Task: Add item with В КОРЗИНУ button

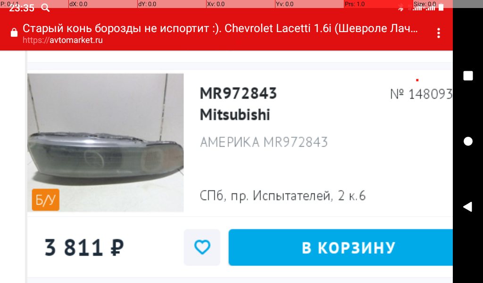Action: 341,247
